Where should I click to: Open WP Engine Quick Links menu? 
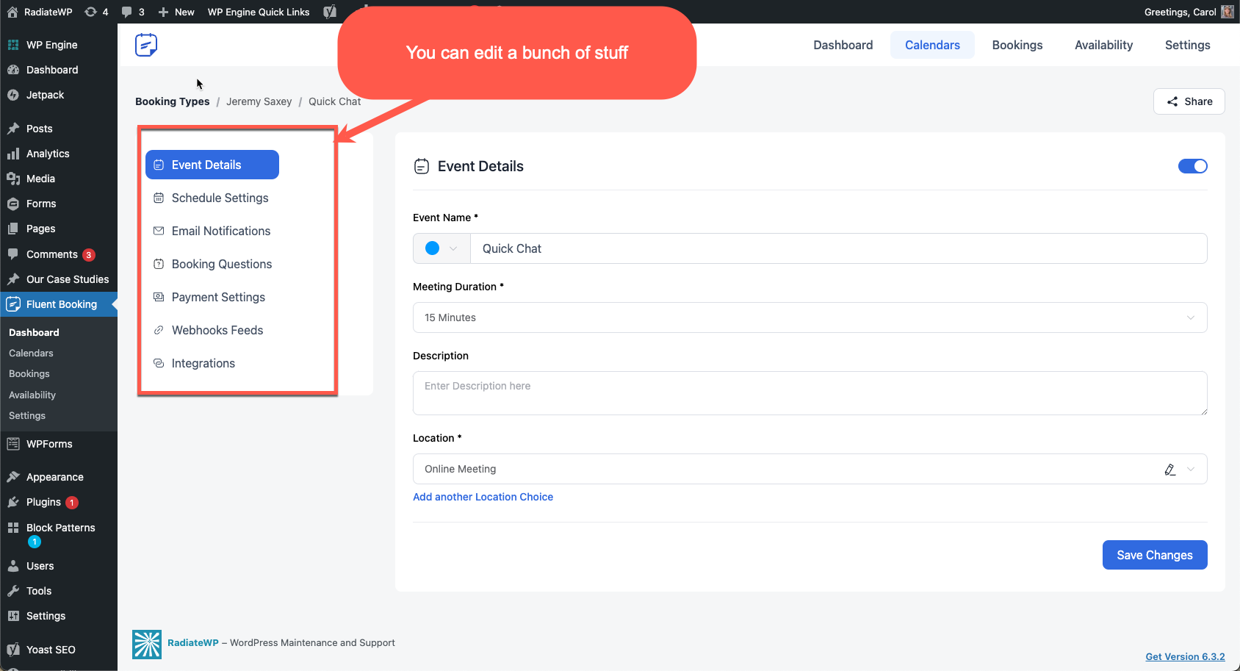pyautogui.click(x=259, y=12)
